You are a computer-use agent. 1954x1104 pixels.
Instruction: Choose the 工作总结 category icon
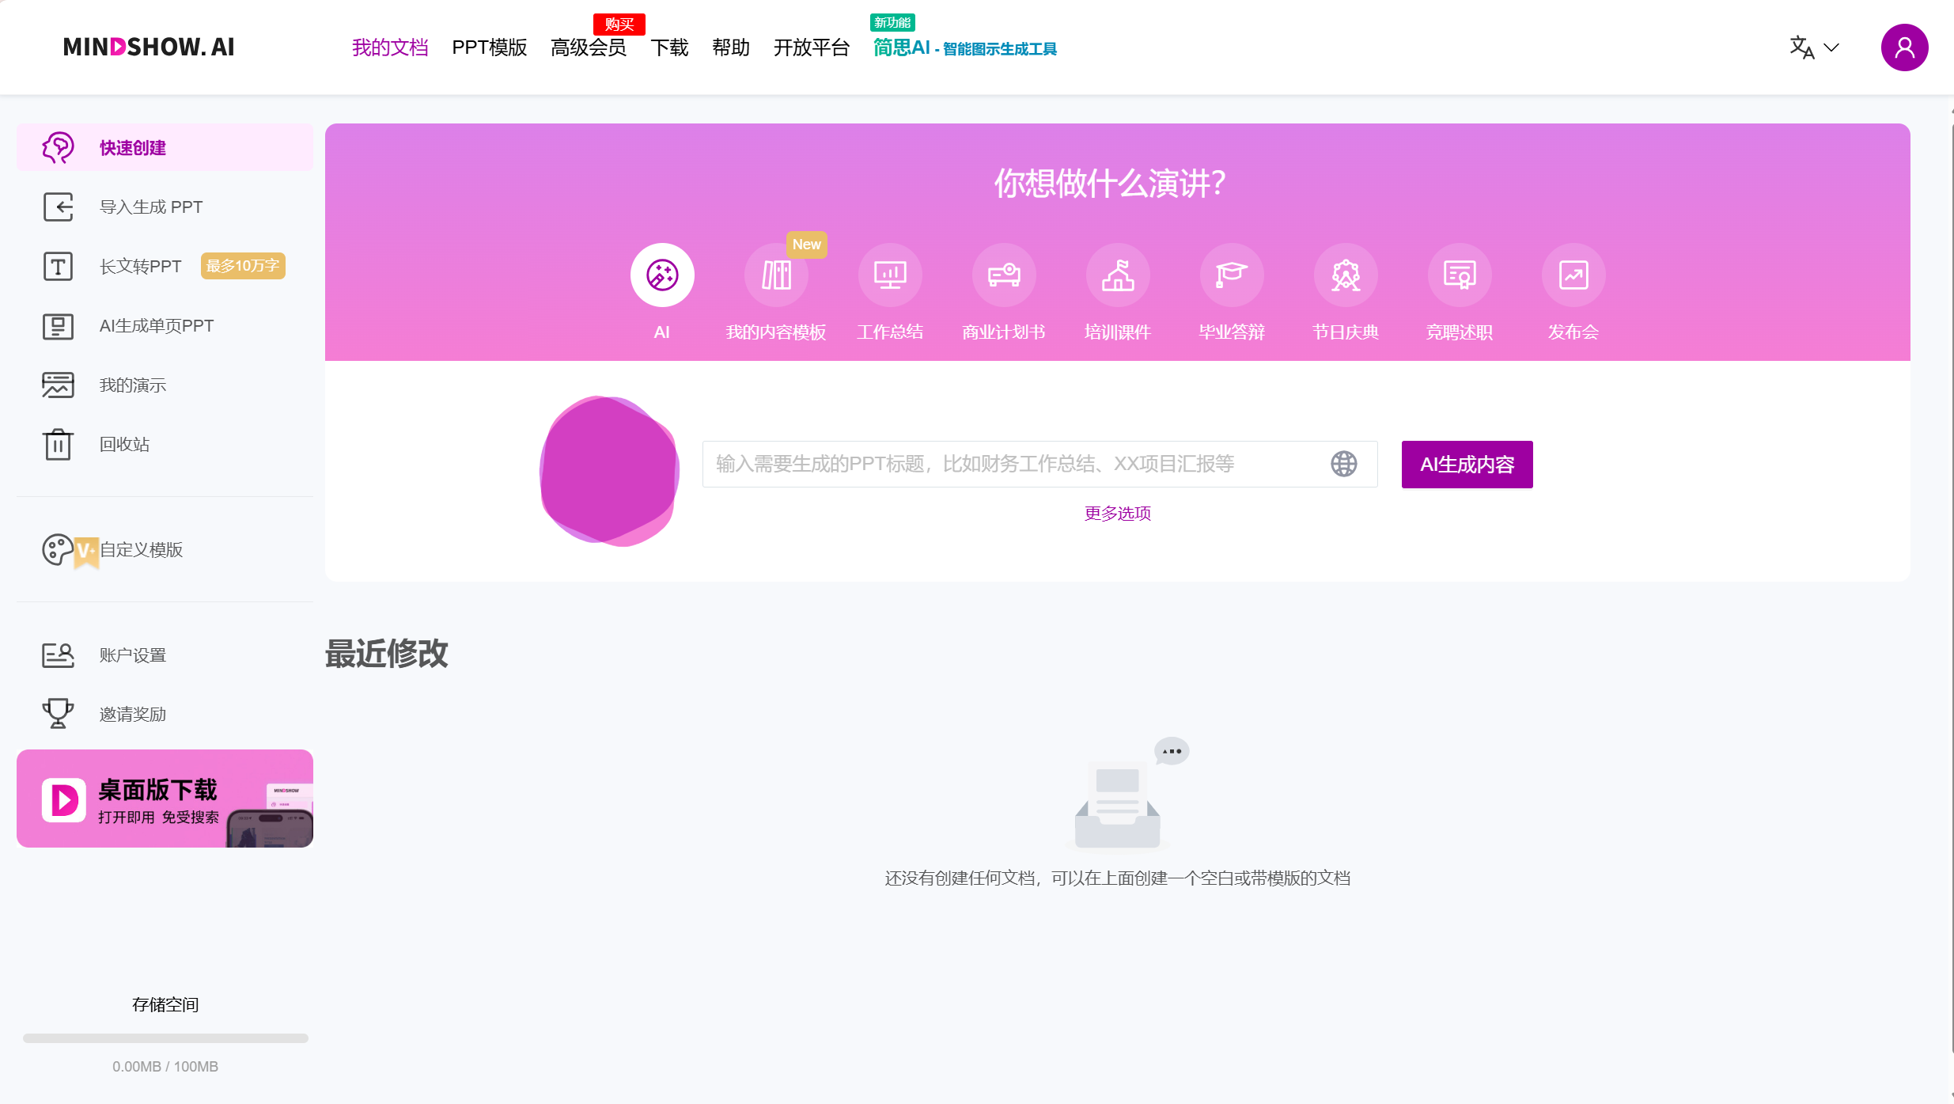click(x=889, y=275)
